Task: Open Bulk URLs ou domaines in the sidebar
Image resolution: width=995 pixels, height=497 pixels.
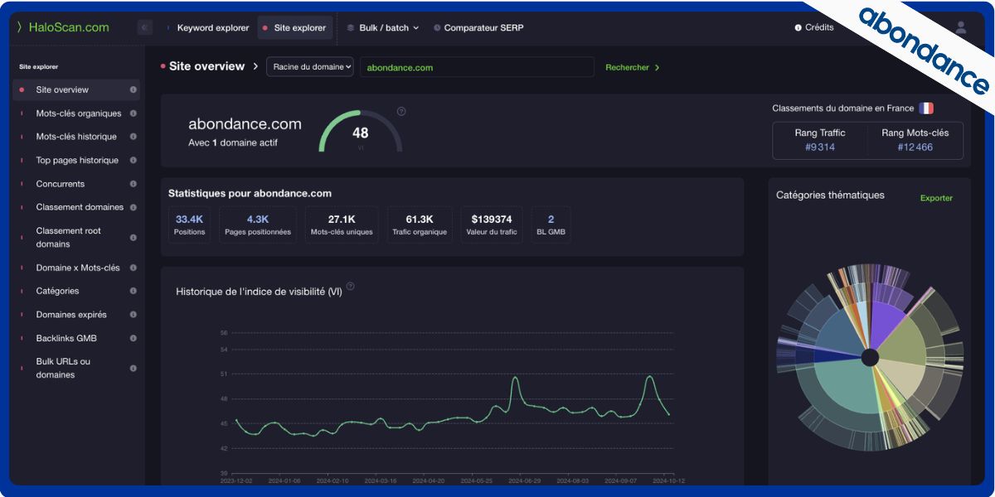Action: [63, 368]
